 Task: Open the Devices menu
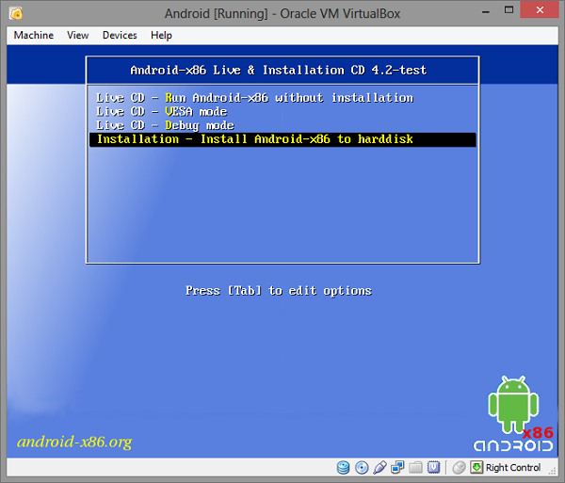tap(120, 35)
